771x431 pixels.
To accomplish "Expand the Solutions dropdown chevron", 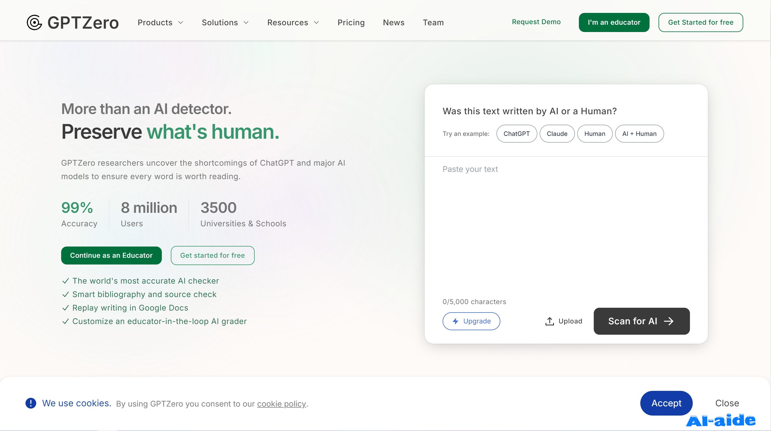I will point(246,22).
